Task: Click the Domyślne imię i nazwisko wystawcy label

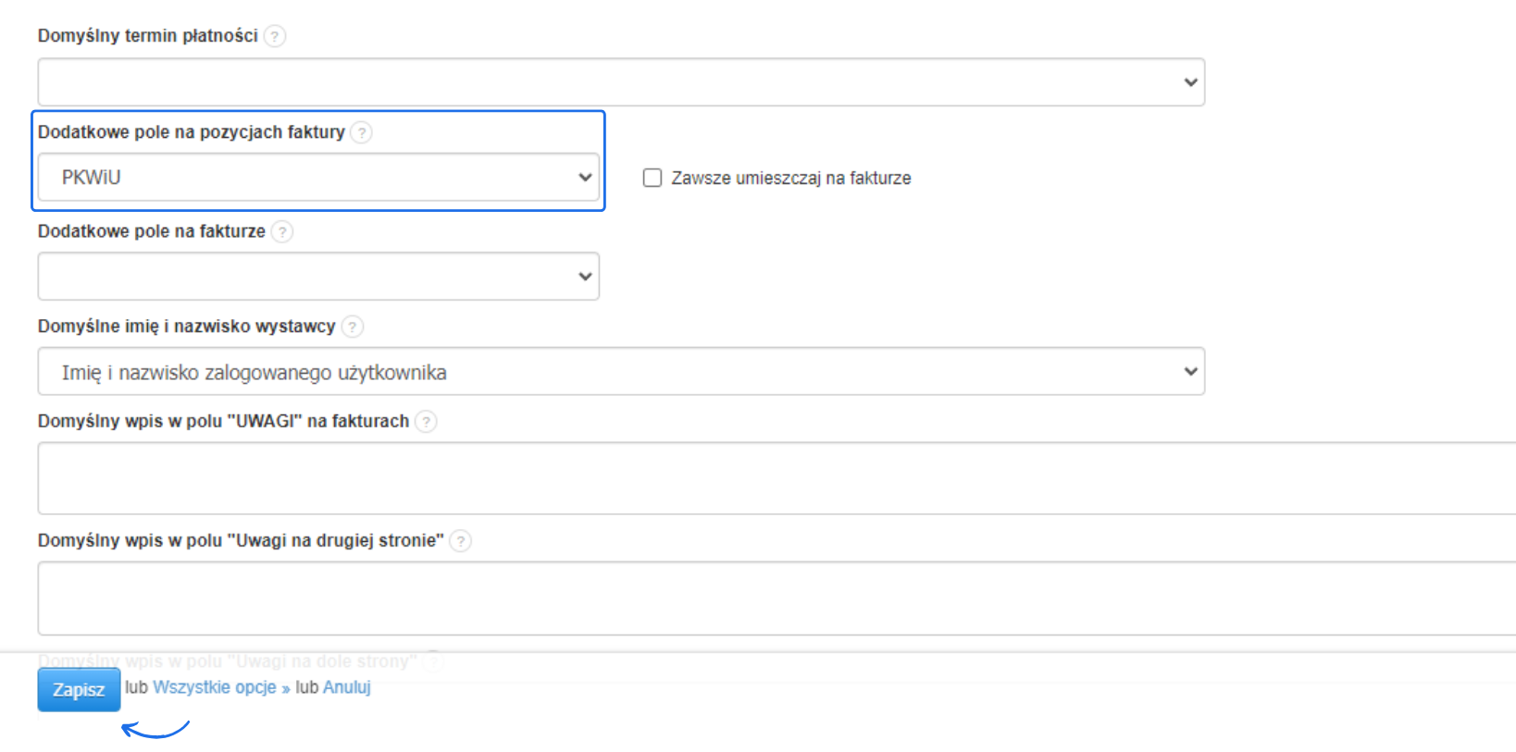Action: [x=186, y=327]
